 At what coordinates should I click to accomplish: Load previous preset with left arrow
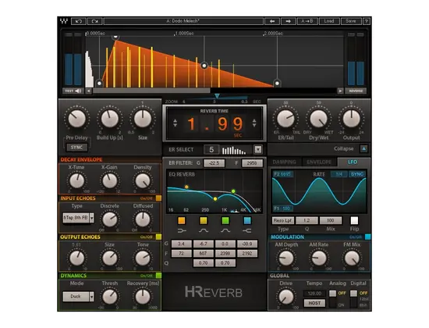tap(272, 21)
